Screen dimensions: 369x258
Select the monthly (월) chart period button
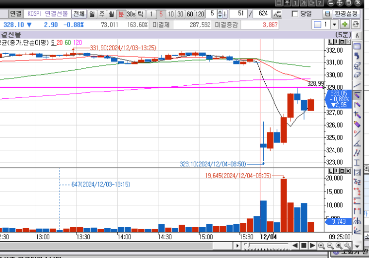[111, 14]
